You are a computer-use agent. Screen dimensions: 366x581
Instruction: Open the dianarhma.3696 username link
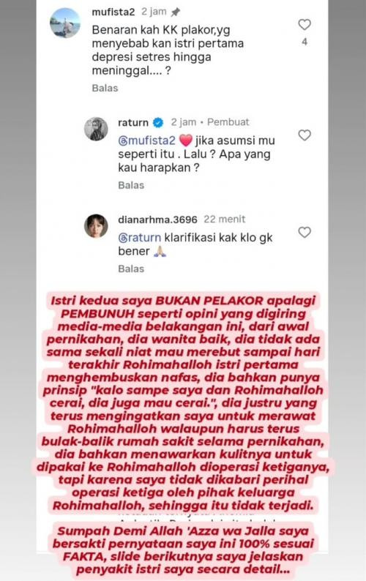point(157,220)
